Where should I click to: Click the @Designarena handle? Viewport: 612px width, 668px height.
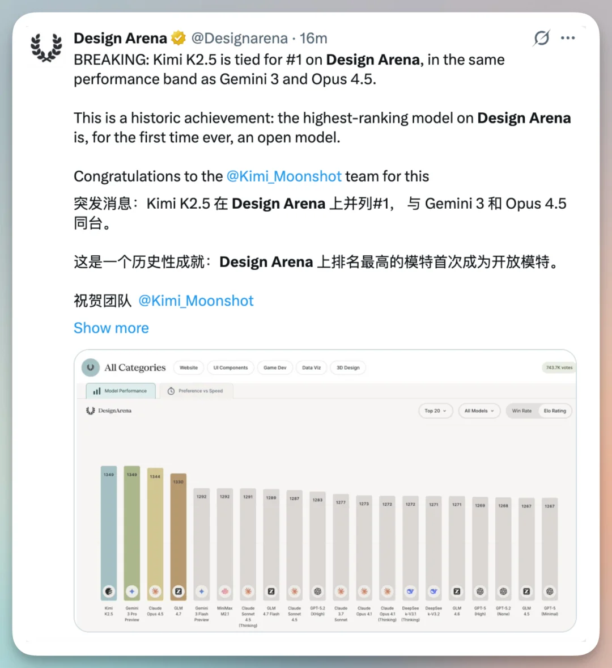239,38
